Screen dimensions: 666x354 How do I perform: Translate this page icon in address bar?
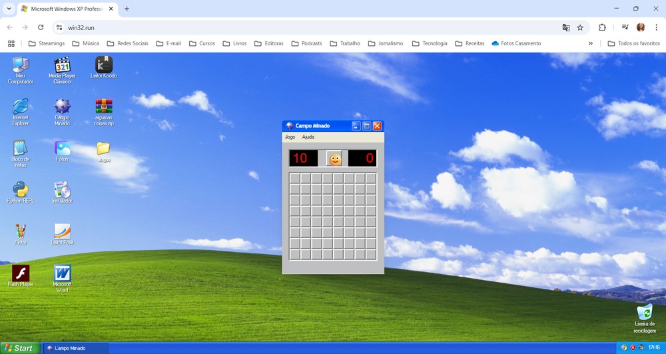pyautogui.click(x=565, y=27)
